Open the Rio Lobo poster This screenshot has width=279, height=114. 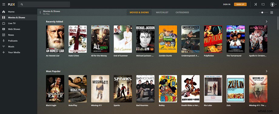(x=213, y=89)
